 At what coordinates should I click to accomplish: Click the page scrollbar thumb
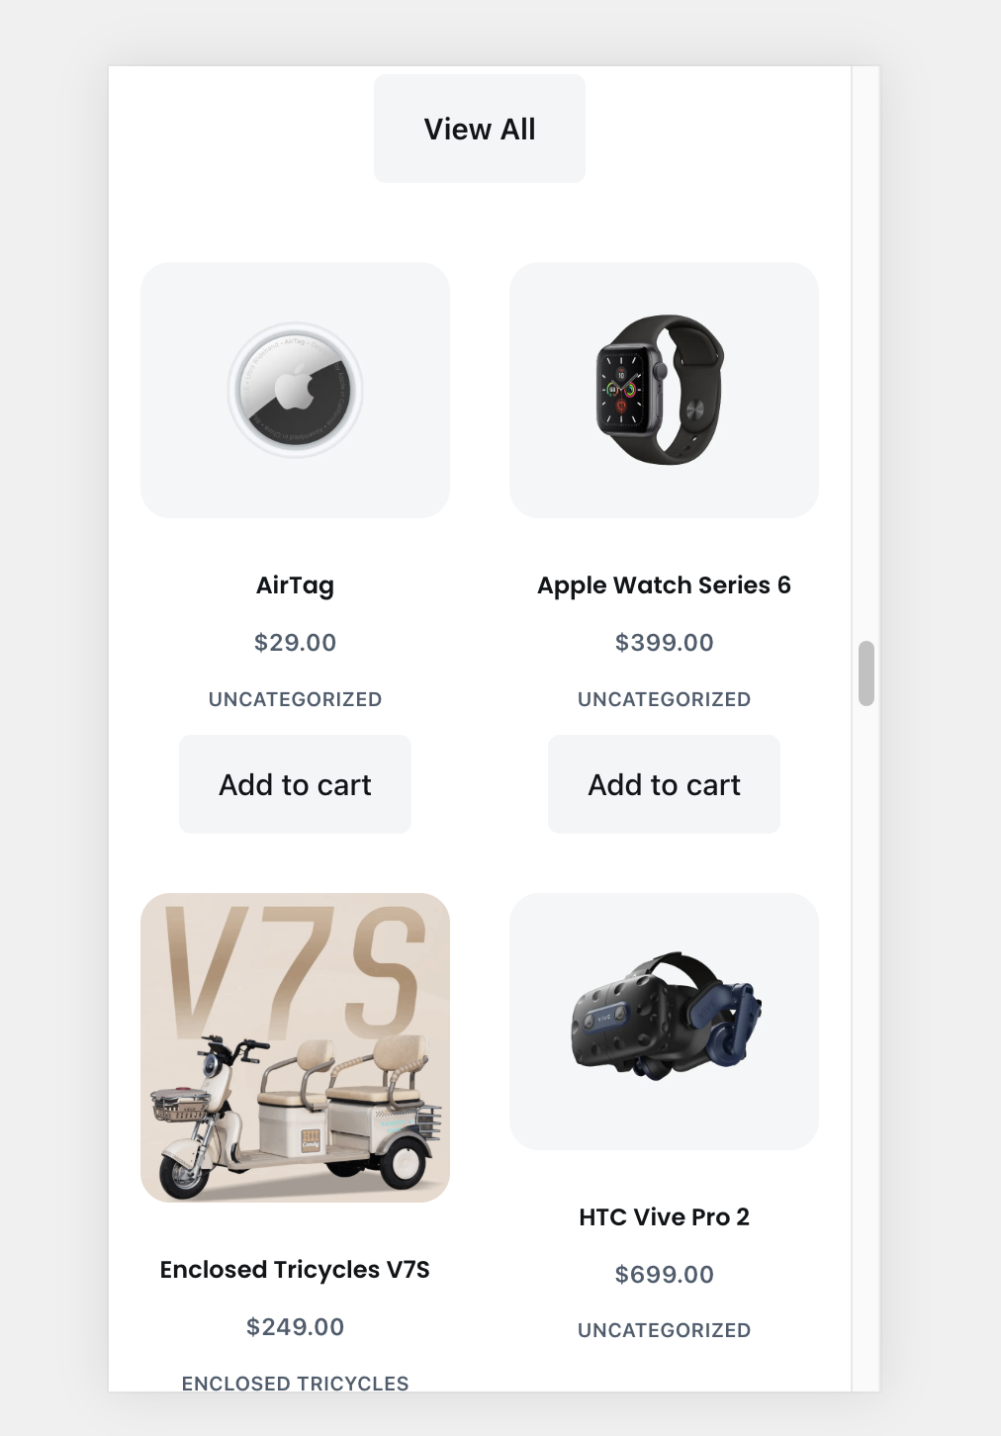(866, 673)
